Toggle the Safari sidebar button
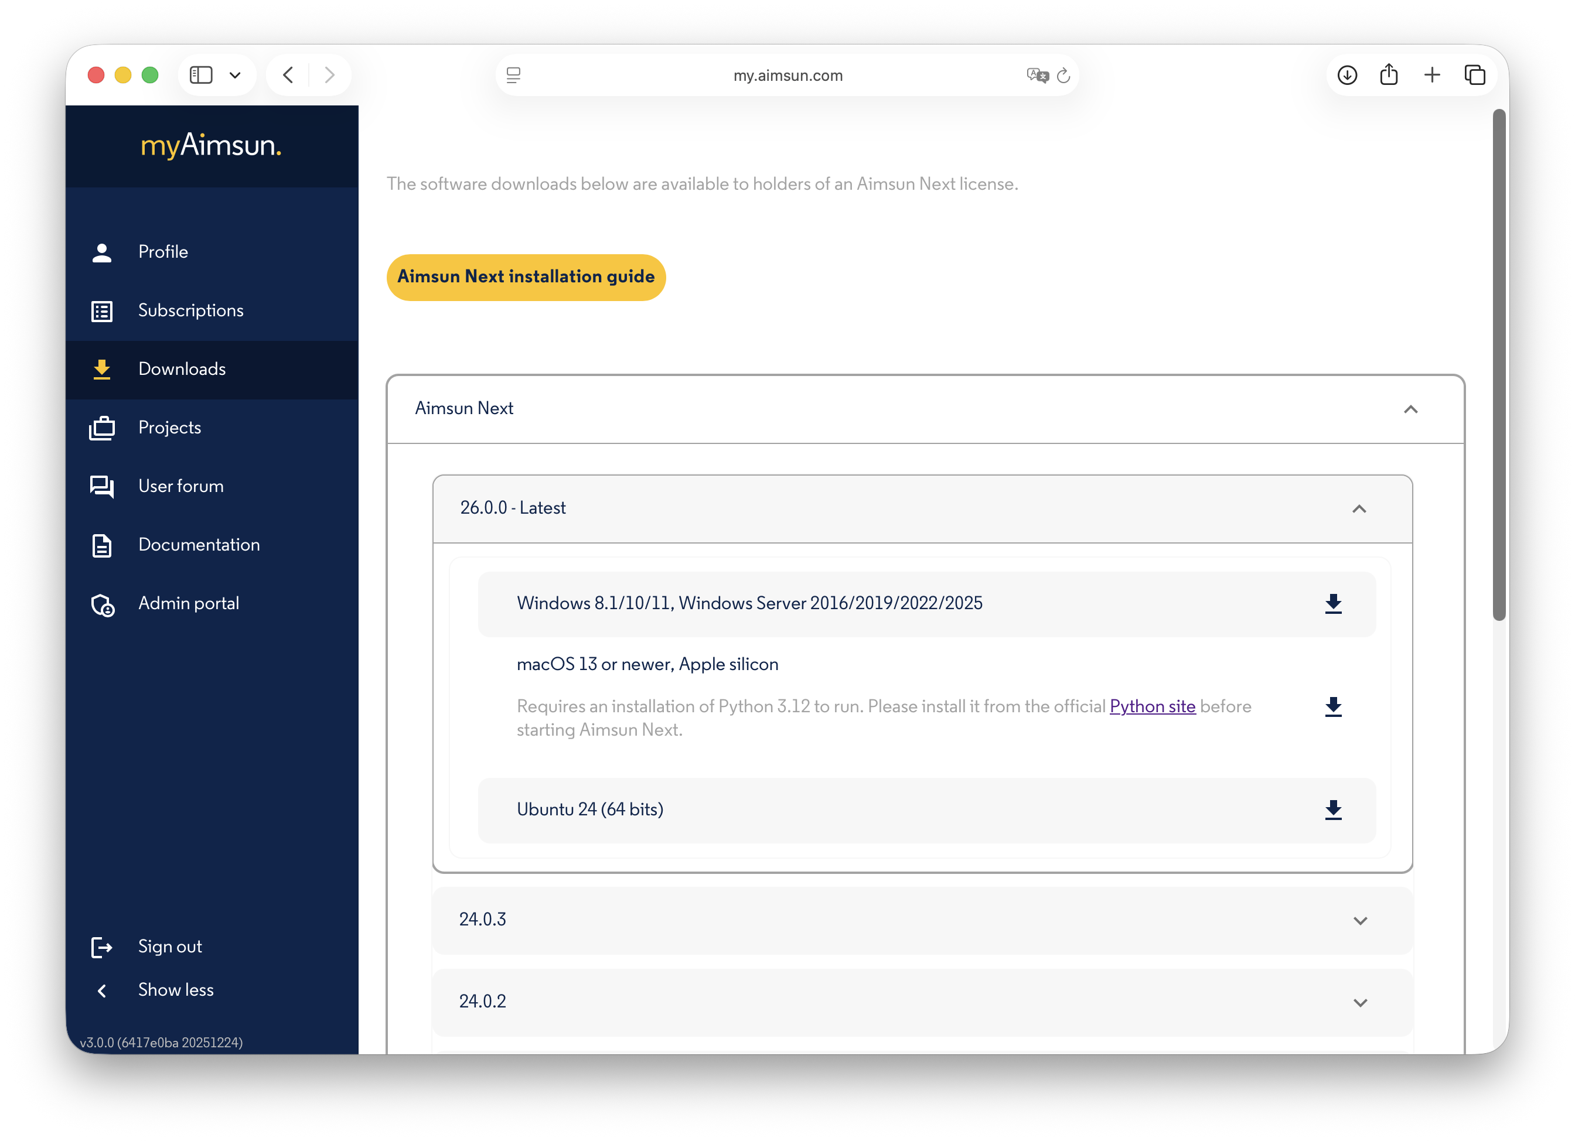1575x1141 pixels. (x=202, y=75)
